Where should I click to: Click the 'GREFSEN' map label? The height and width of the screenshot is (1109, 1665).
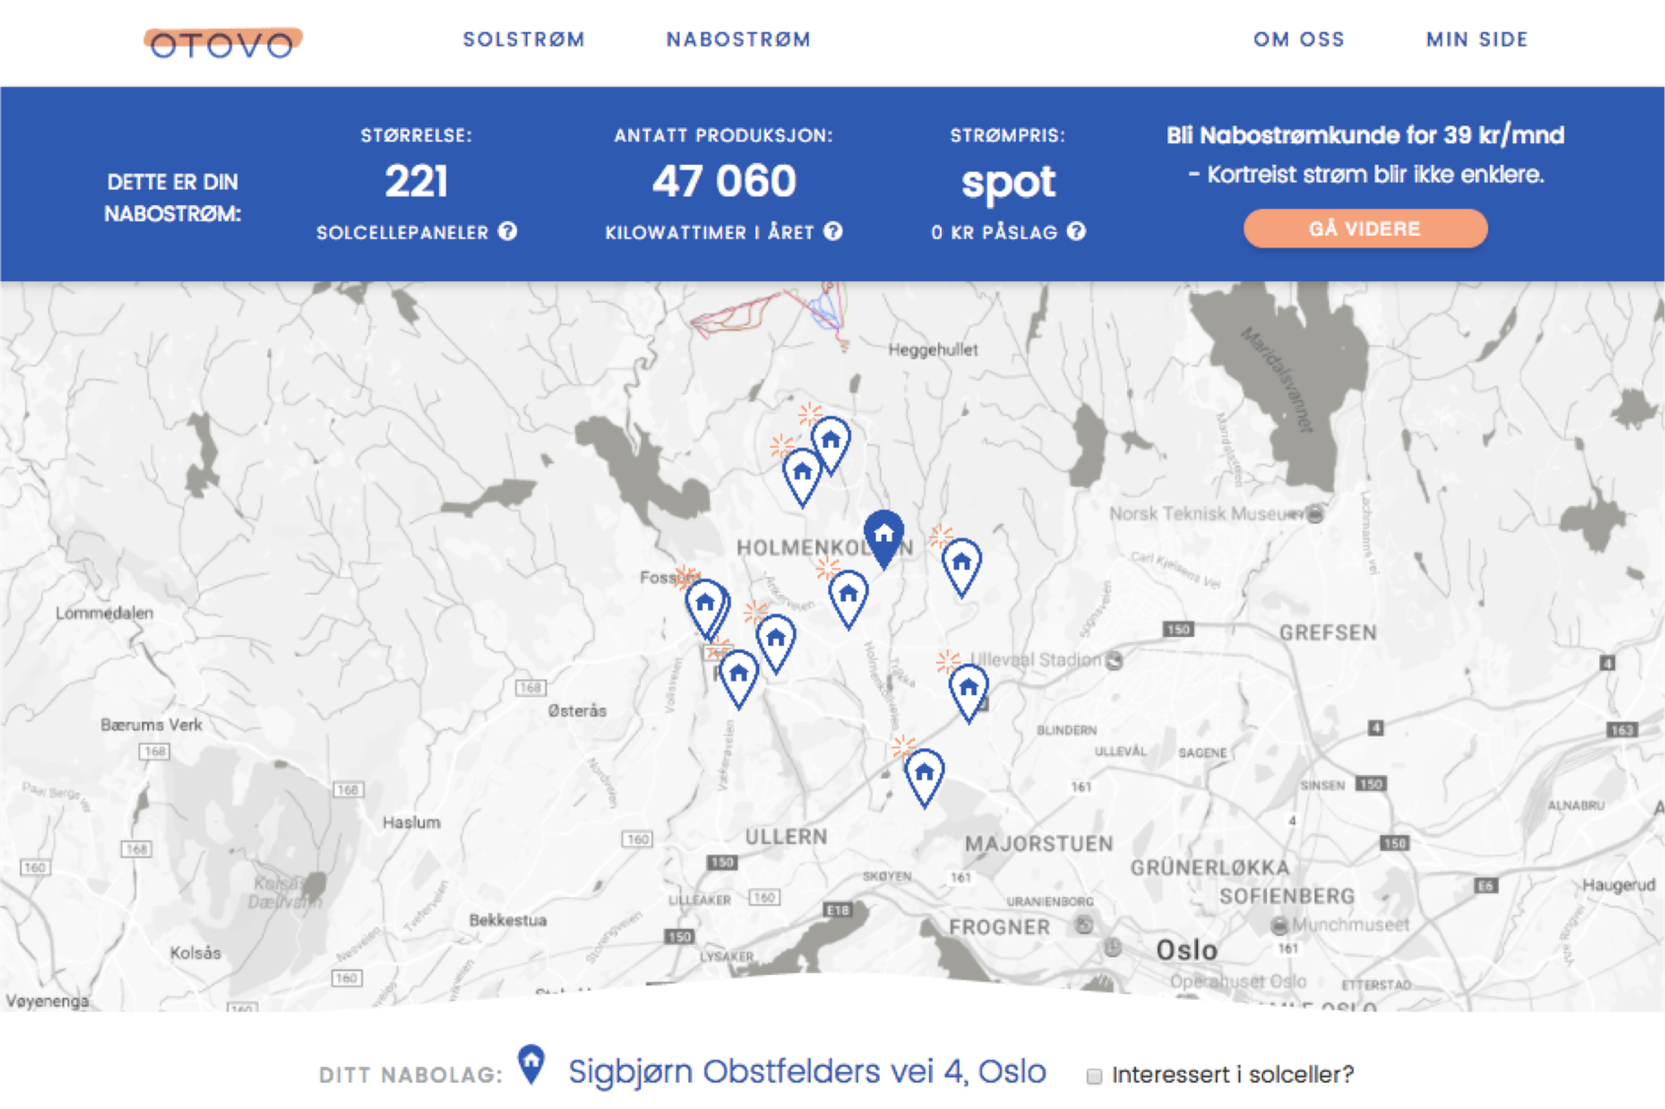point(1328,632)
